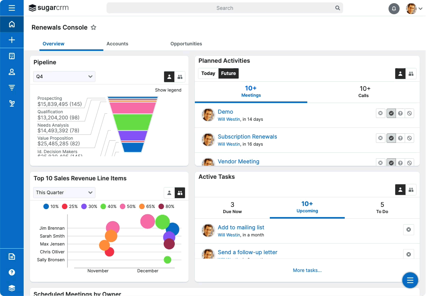This screenshot has height=296, width=426.
Task: Open the floating blue quick-actions button
Action: pos(410,280)
